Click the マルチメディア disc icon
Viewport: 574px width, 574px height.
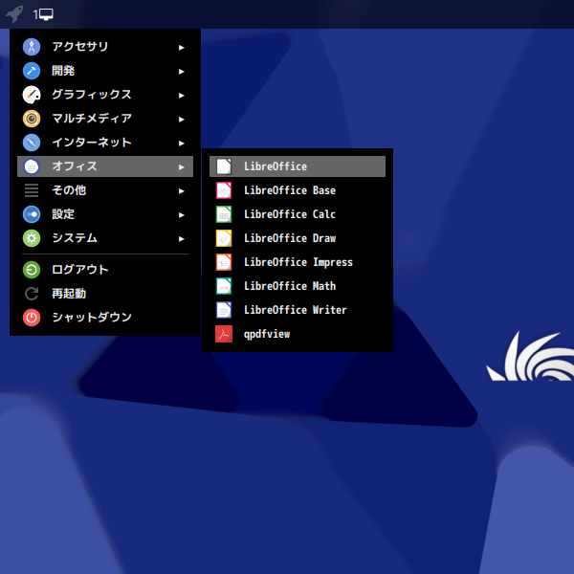(x=32, y=119)
